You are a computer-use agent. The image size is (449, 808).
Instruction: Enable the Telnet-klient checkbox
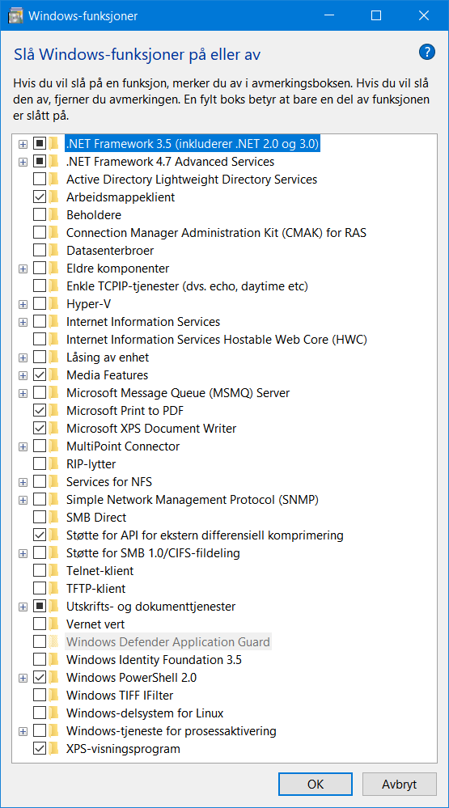click(39, 571)
